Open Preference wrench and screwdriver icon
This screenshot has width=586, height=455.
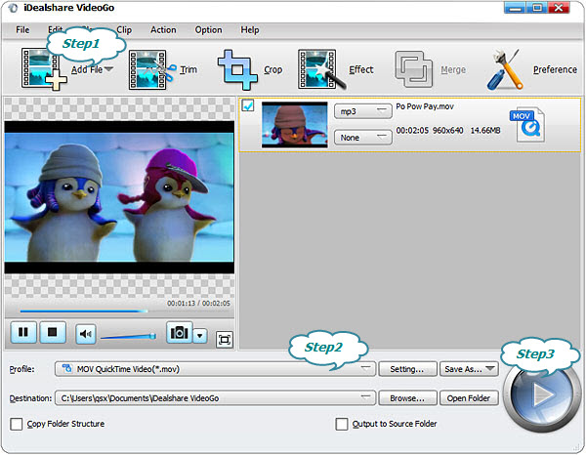coord(505,69)
